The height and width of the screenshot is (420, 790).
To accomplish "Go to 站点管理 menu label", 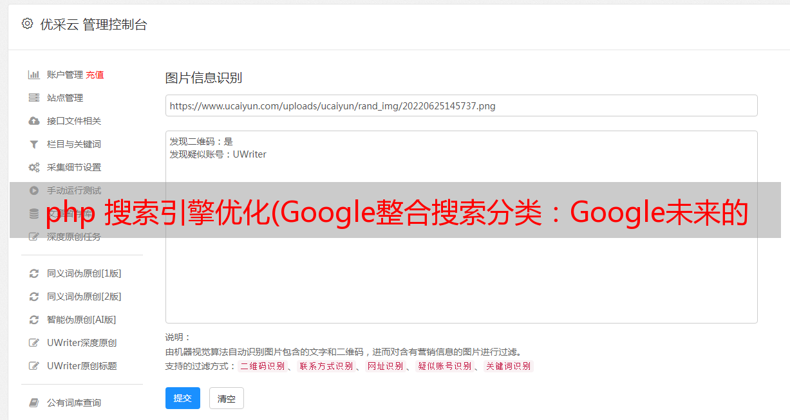I will (x=65, y=98).
